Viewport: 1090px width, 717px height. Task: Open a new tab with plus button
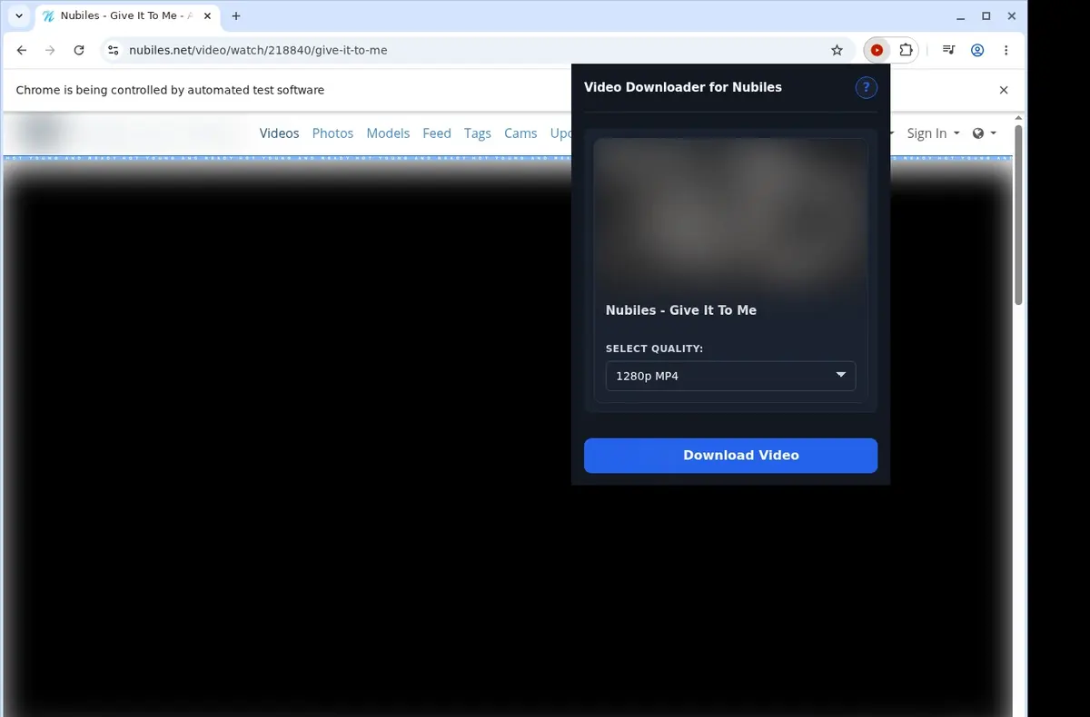pyautogui.click(x=236, y=16)
